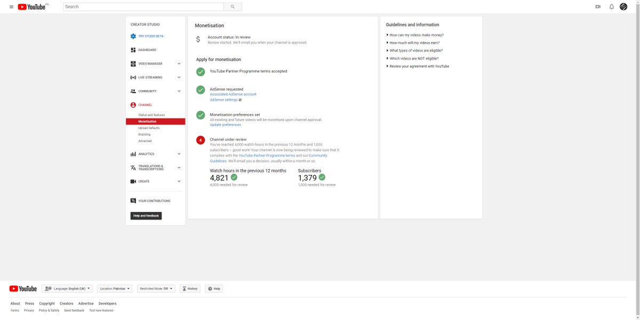Click green check beside AdSense requested
The height and width of the screenshot is (320, 640).
coord(201,90)
